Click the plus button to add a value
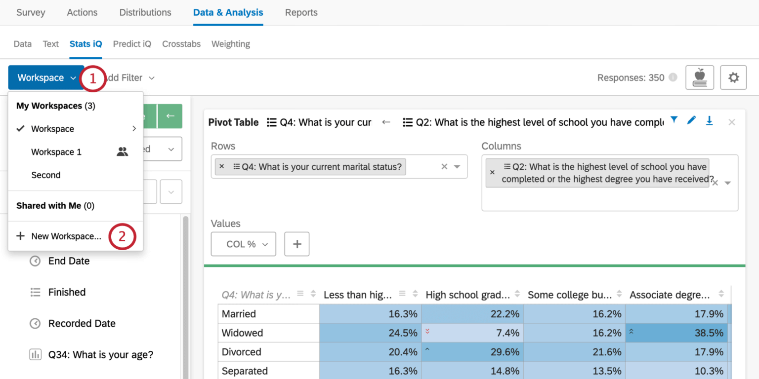Screen dimensions: 759x379 click(x=296, y=244)
